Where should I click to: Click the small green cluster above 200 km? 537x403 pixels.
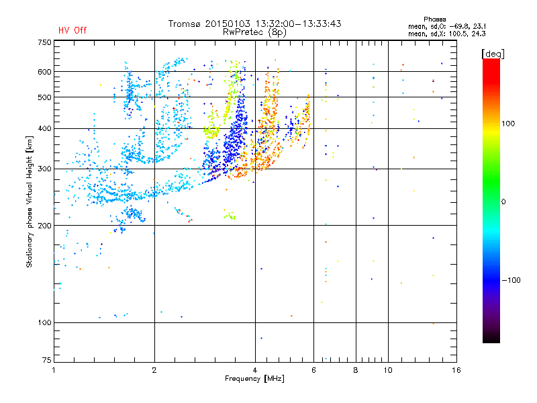click(x=230, y=215)
